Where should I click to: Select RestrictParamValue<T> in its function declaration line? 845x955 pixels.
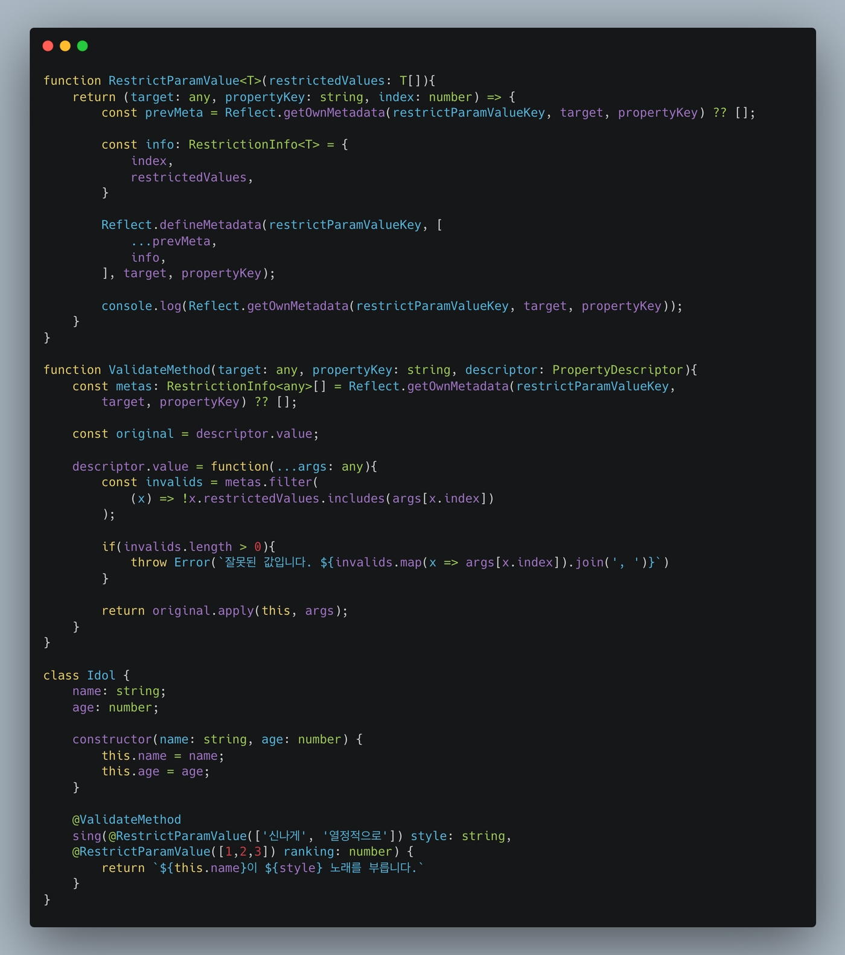pos(185,81)
